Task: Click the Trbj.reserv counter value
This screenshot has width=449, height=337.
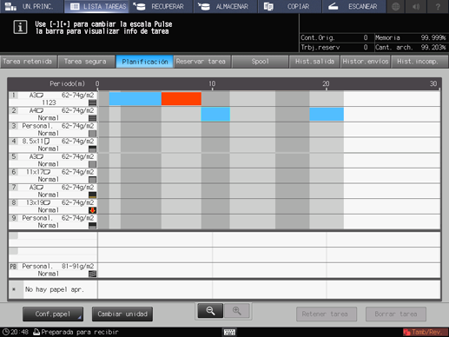Action: tap(366, 47)
